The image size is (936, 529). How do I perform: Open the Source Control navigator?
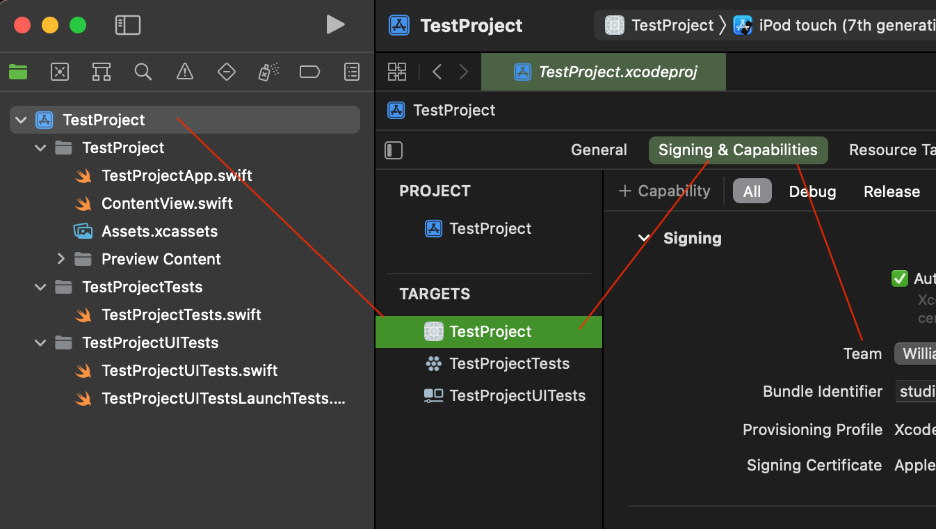pyautogui.click(x=60, y=72)
